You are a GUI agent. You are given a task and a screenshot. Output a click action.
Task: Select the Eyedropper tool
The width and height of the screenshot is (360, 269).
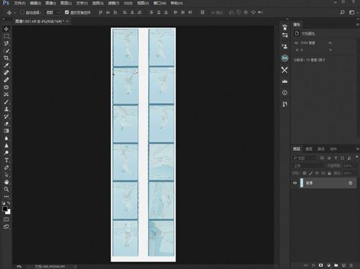(6, 65)
